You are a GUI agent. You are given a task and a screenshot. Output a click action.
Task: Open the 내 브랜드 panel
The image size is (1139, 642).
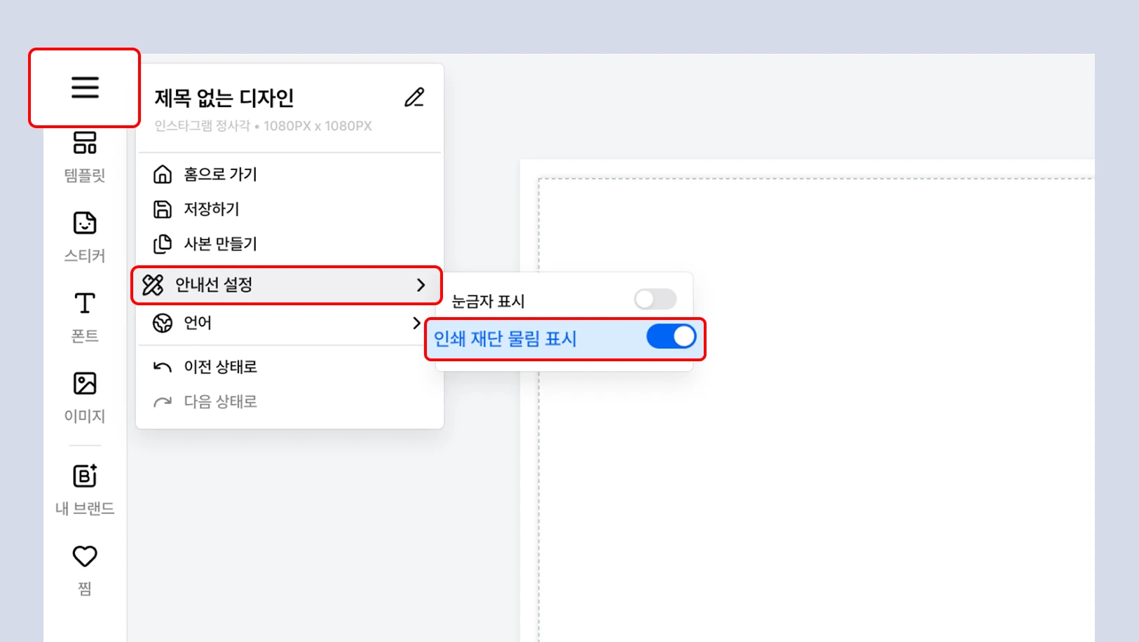[85, 490]
